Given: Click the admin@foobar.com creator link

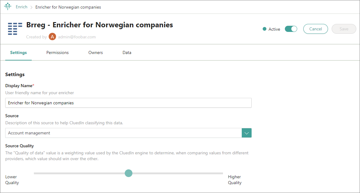Looking at the screenshot, I should click(x=77, y=37).
